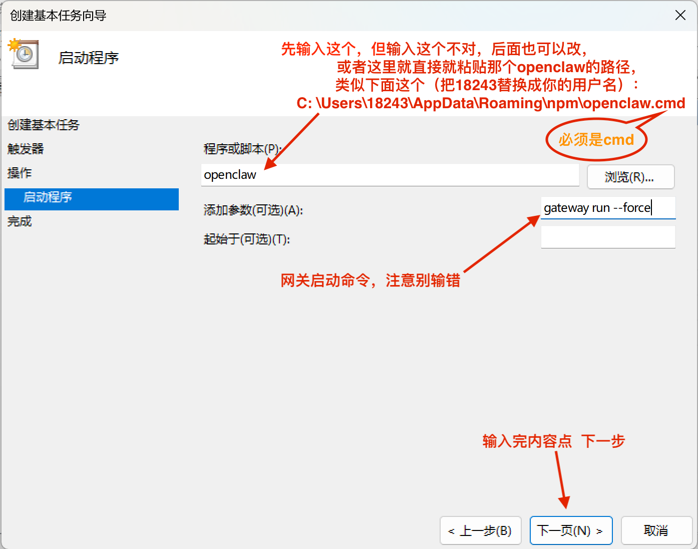Select 完成 step in sidebar

point(20,221)
